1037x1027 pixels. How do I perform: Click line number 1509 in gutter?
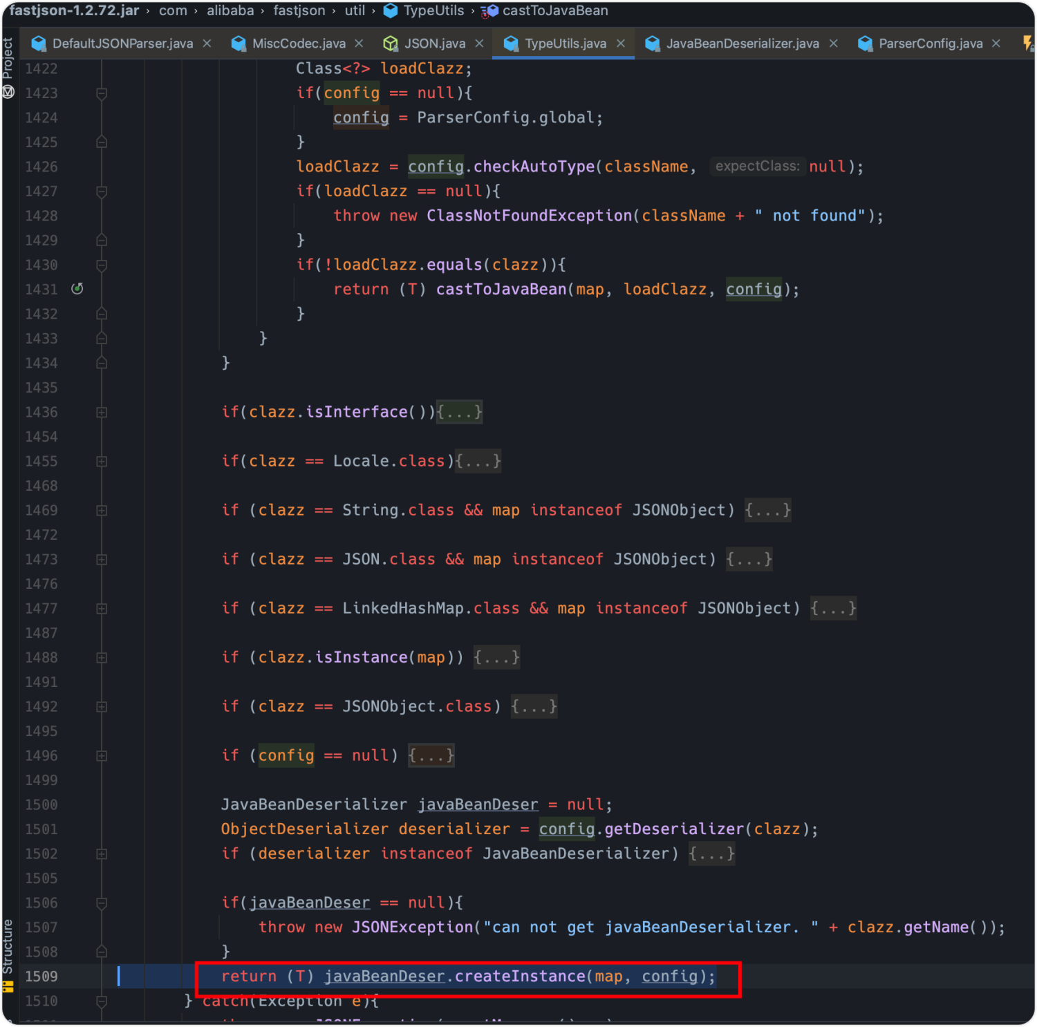point(41,977)
